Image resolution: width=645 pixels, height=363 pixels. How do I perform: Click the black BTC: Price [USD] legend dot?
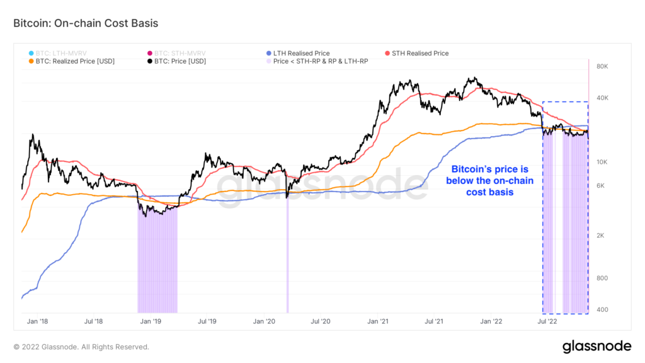point(149,61)
